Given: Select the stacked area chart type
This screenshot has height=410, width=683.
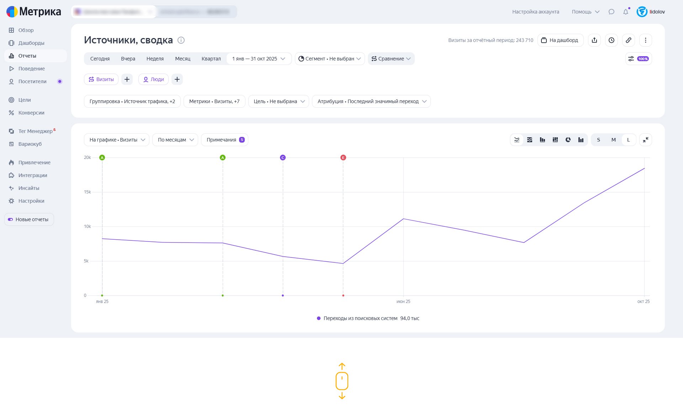Looking at the screenshot, I should pos(530,140).
